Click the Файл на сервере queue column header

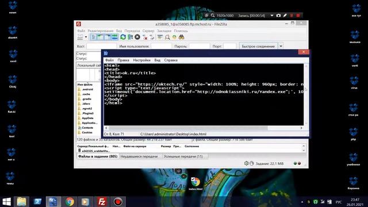135,146
